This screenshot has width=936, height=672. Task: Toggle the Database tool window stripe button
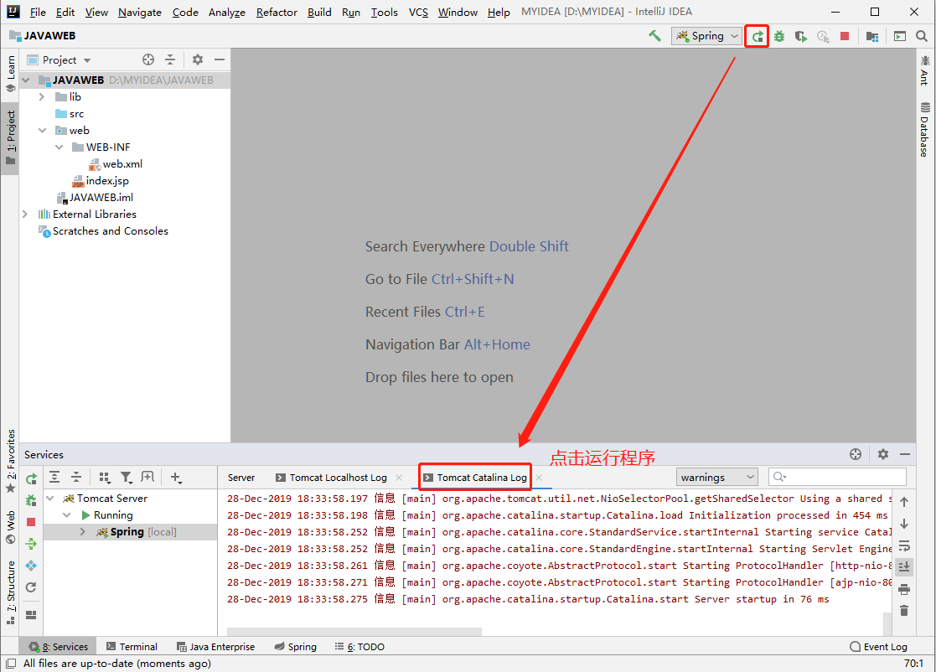[924, 130]
